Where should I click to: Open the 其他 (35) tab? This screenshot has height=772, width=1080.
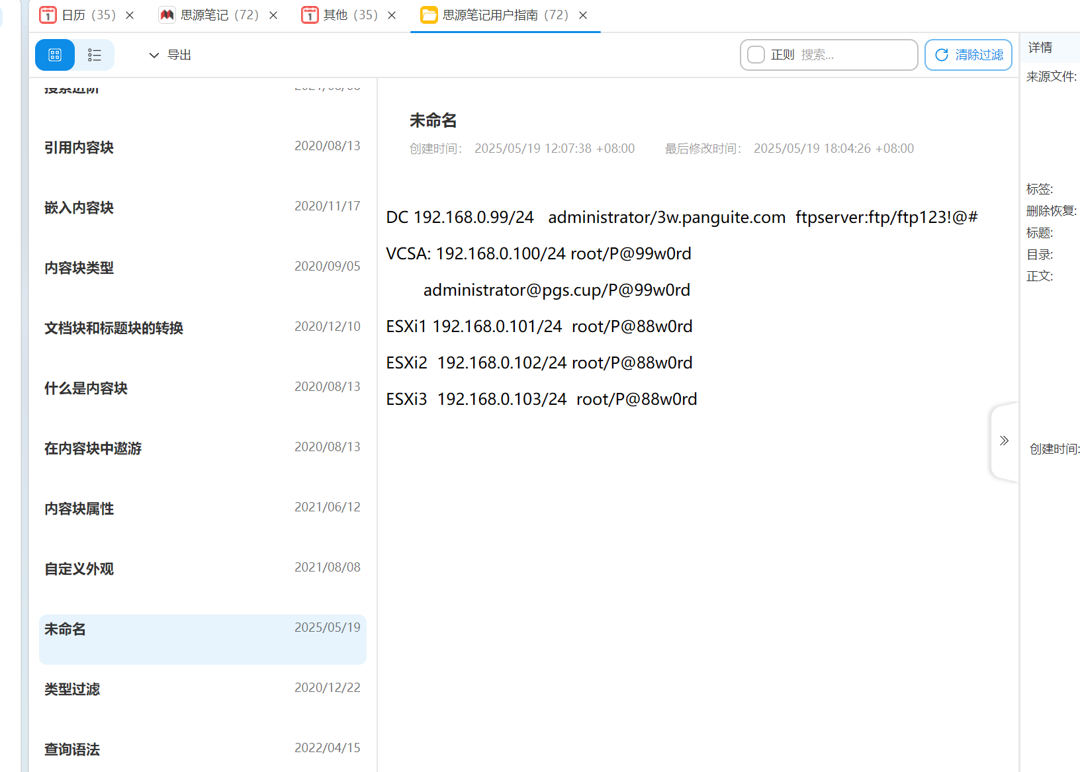350,15
